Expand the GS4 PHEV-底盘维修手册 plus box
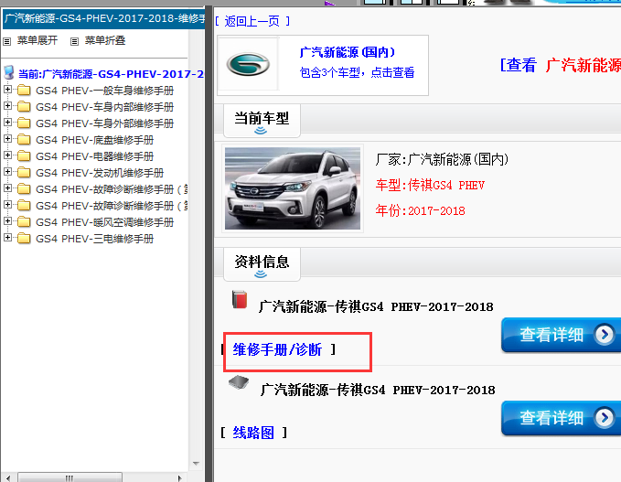The height and width of the screenshot is (482, 621). (x=7, y=139)
